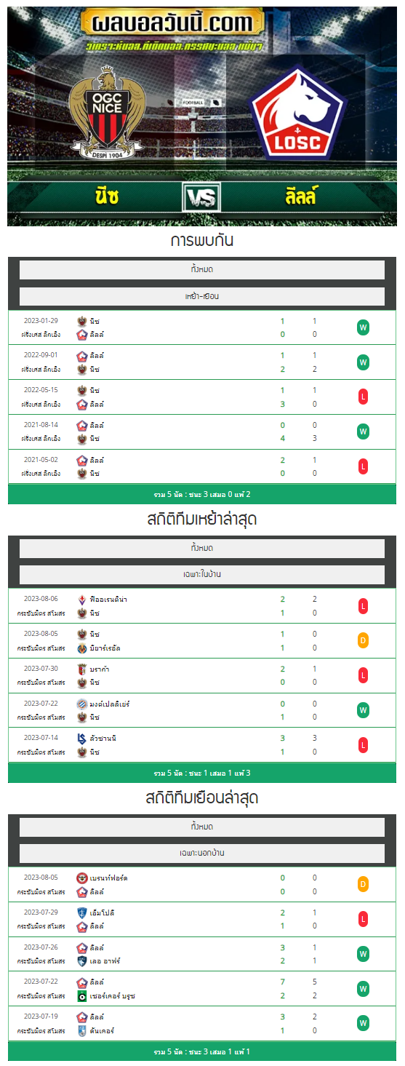This screenshot has height=1066, width=405.
Task: Click the D result badge for 2023-08-05 Nice match
Action: (x=364, y=641)
